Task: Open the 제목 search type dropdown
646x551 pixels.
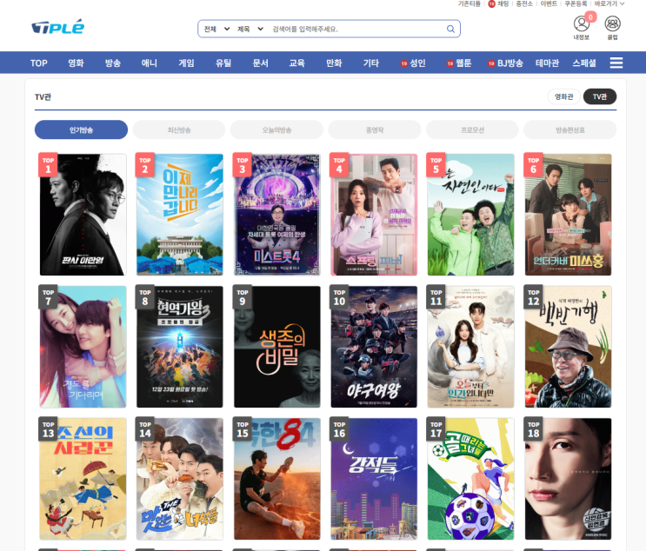Action: [250, 29]
